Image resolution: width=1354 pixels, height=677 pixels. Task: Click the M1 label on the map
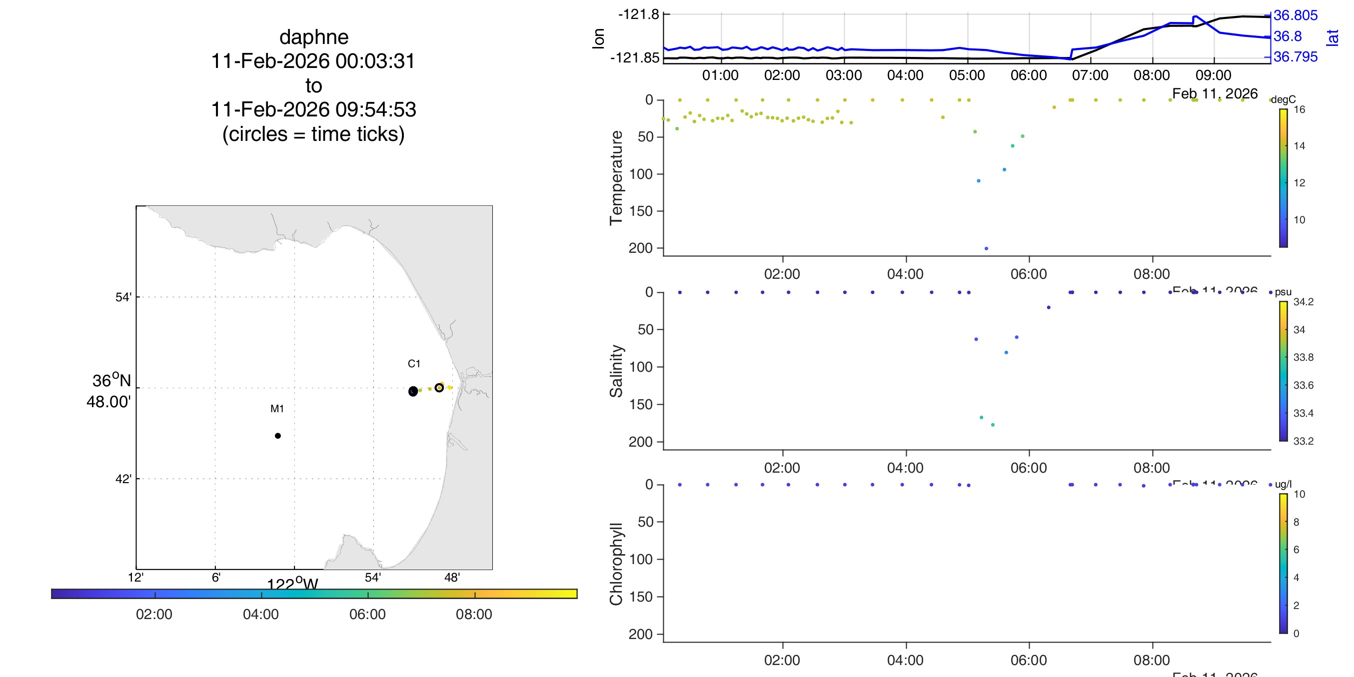pyautogui.click(x=277, y=408)
